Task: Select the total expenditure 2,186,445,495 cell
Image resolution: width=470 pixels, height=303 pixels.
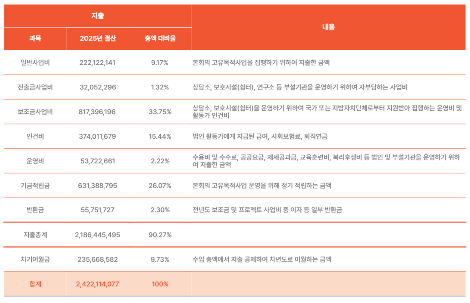Action: [x=97, y=235]
